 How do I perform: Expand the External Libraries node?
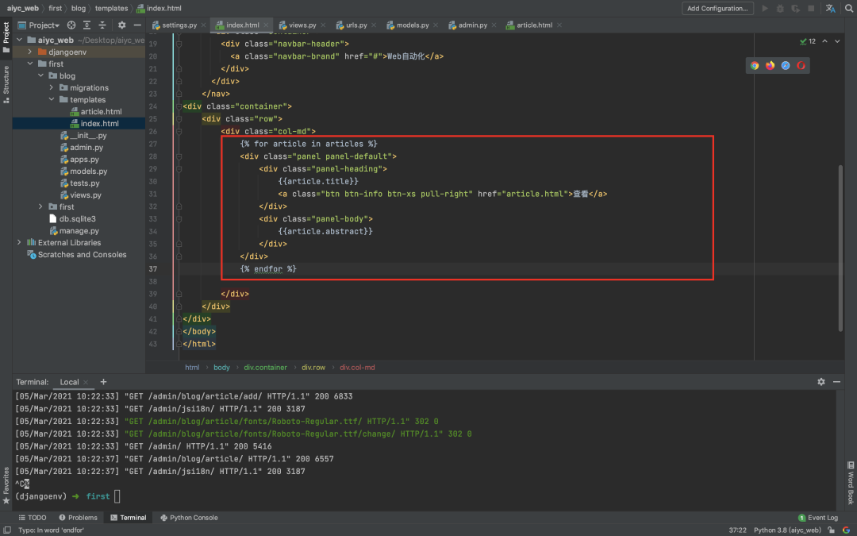pos(19,242)
